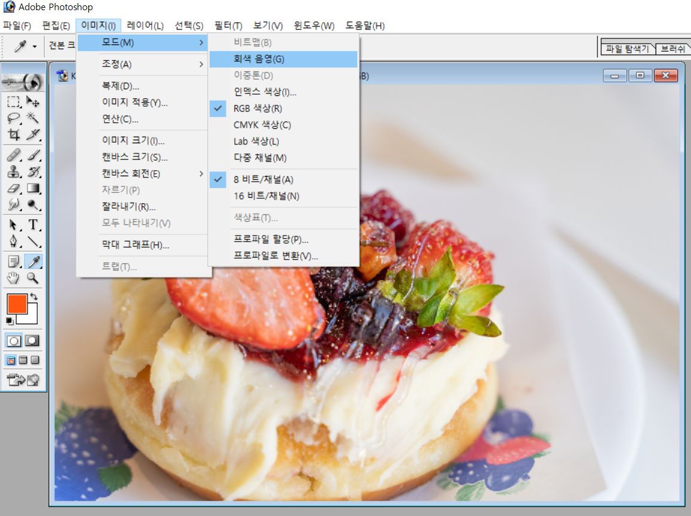This screenshot has height=516, width=691.
Task: Open the 편집(E) menu
Action: [56, 26]
